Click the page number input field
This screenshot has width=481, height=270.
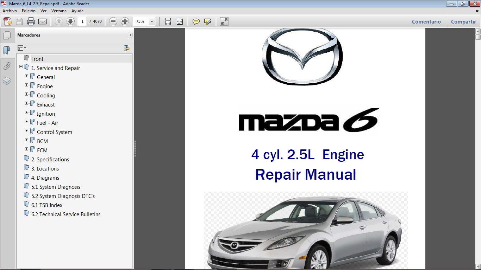point(82,21)
